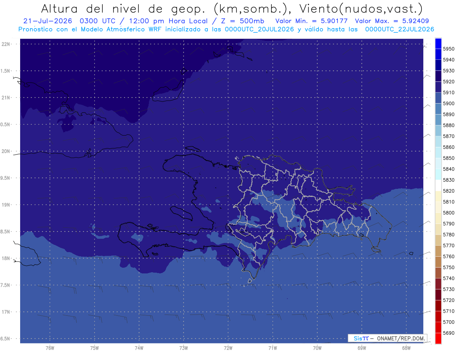This screenshot has height=353, width=456.
Task: Click the legend swatch between 5760 and 5770
Action: pyautogui.click(x=438, y=251)
